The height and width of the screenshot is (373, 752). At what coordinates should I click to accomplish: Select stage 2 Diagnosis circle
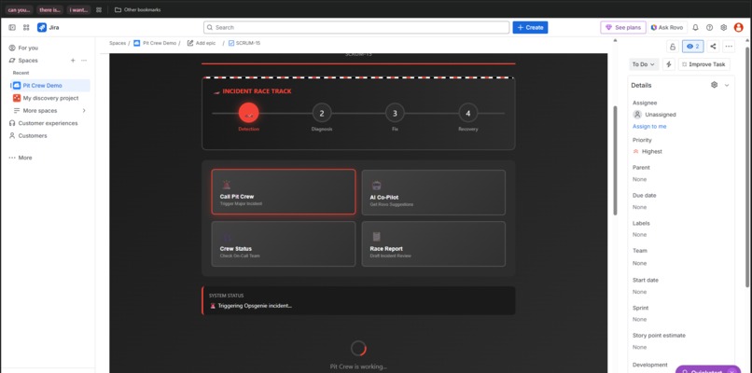coord(322,113)
